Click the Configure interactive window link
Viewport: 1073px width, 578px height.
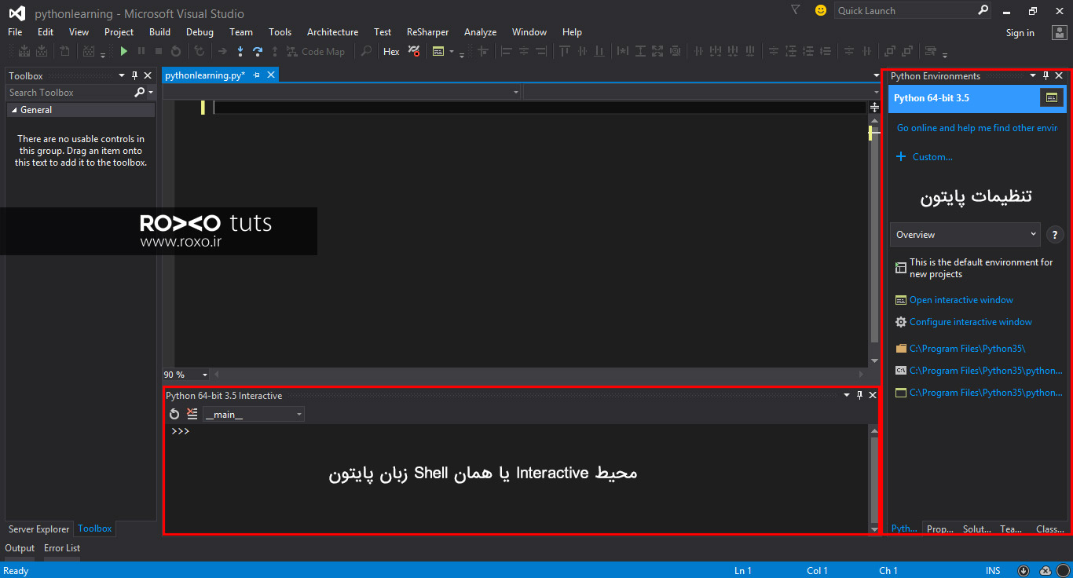(x=971, y=322)
